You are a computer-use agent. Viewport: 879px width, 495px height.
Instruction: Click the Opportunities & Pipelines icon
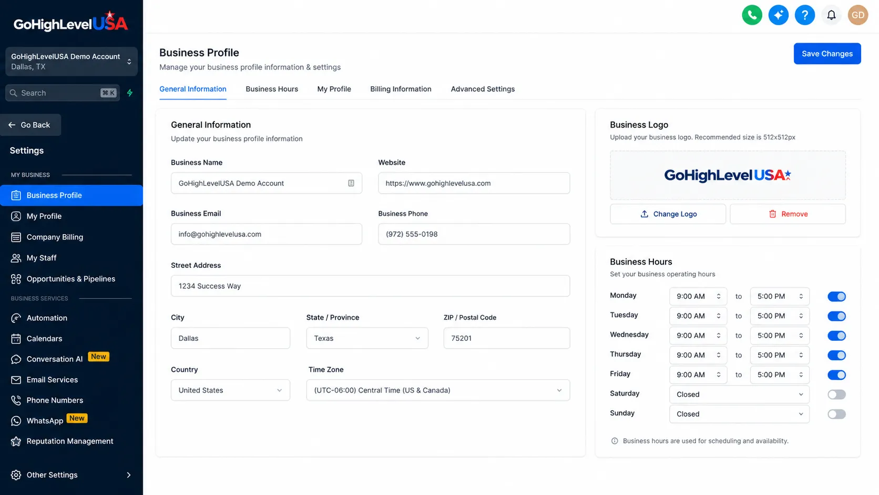(x=16, y=279)
